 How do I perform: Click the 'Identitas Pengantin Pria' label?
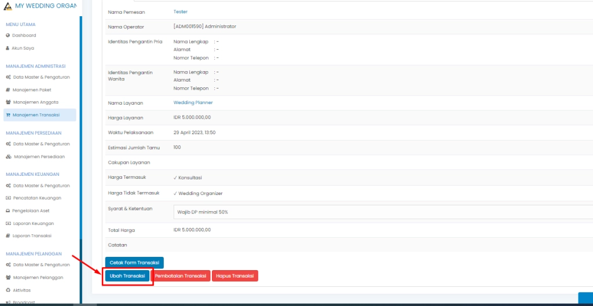click(135, 42)
